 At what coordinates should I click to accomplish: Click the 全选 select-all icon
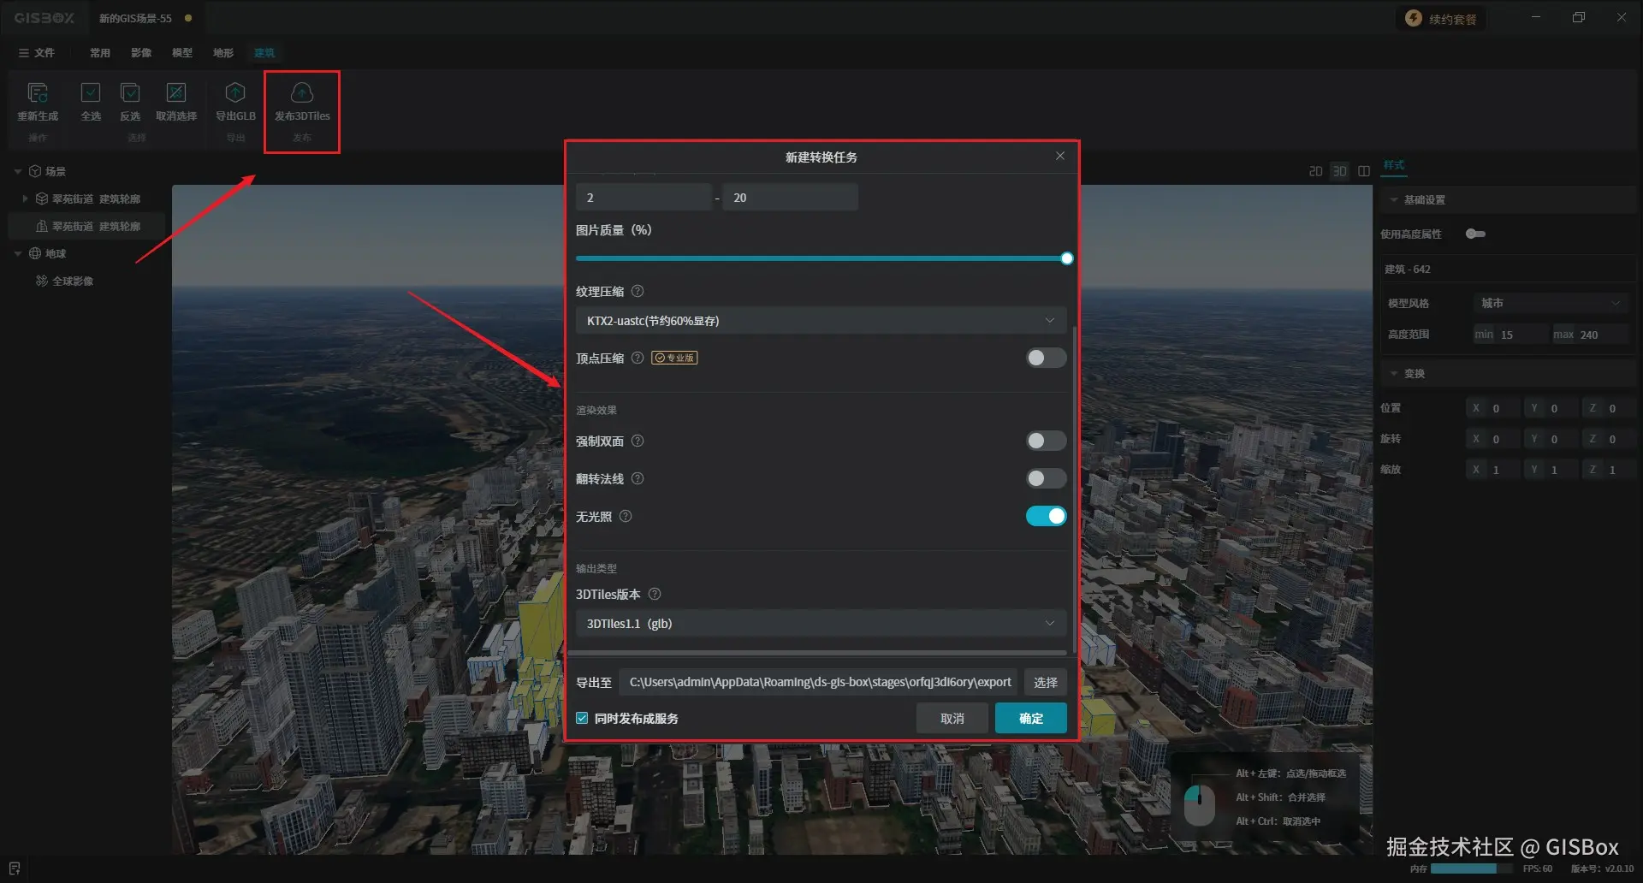pos(91,92)
